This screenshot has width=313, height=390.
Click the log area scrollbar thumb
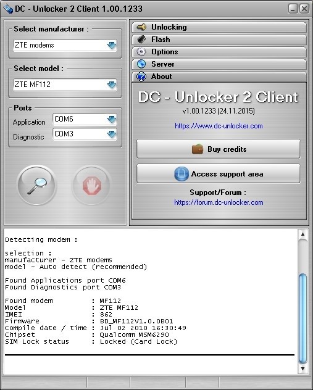coord(303,319)
